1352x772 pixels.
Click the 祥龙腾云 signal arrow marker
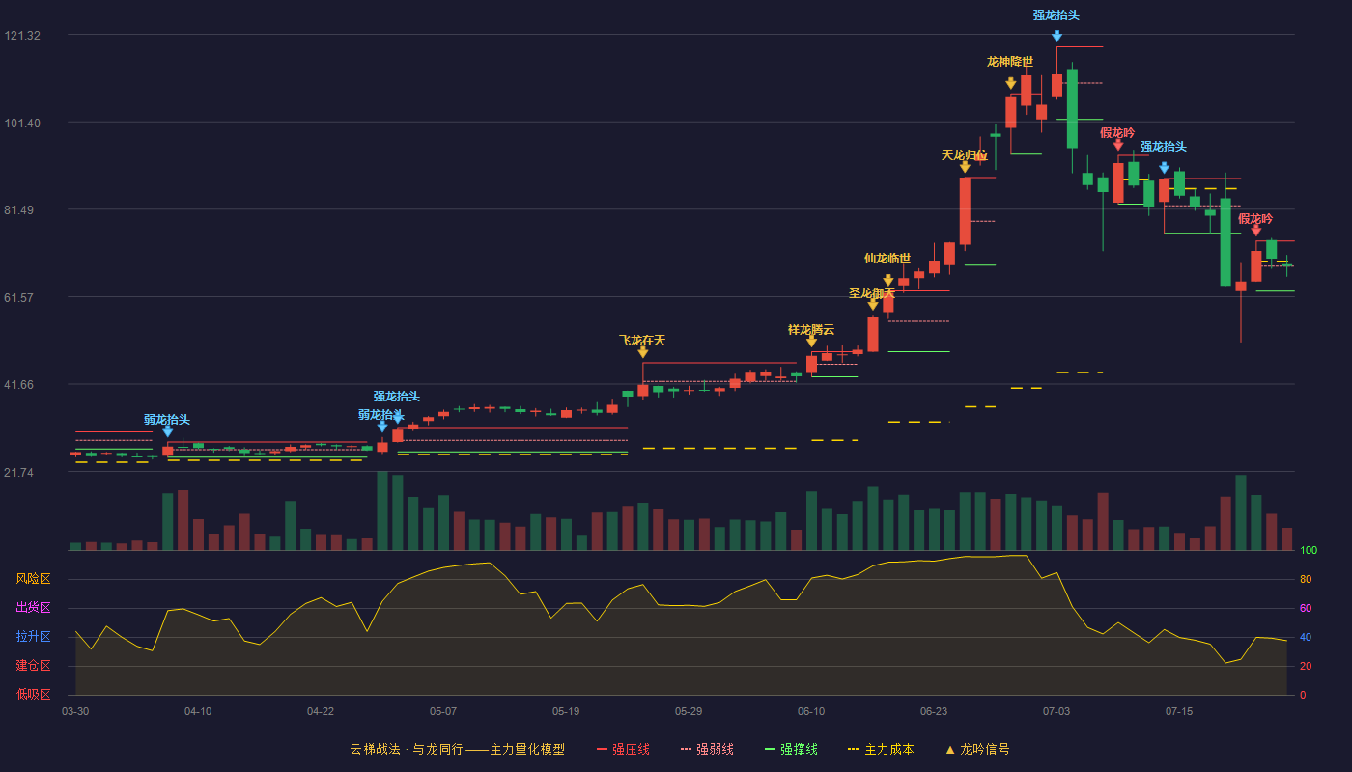pos(811,342)
